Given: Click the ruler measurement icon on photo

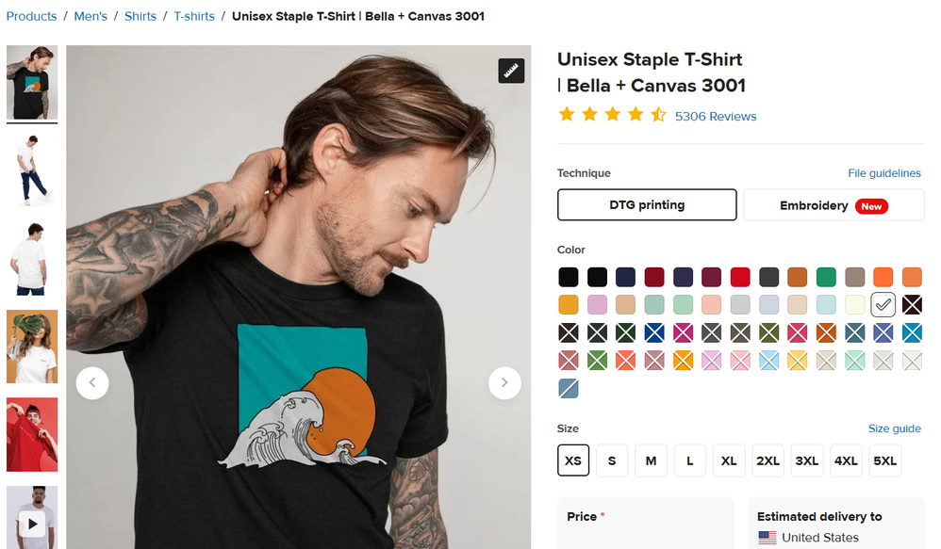Looking at the screenshot, I should point(511,71).
